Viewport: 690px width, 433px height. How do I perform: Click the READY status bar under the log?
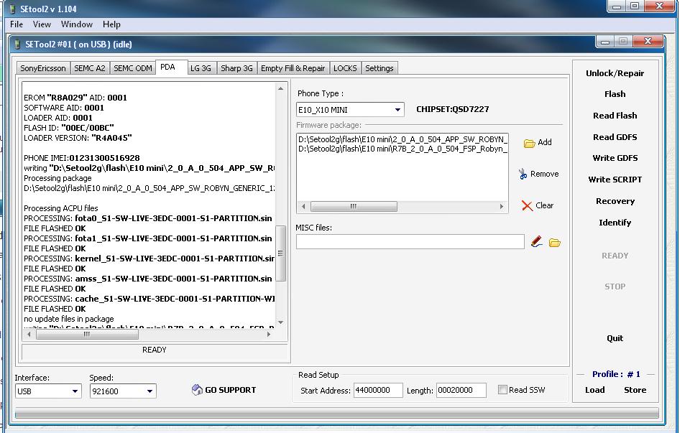coord(155,350)
